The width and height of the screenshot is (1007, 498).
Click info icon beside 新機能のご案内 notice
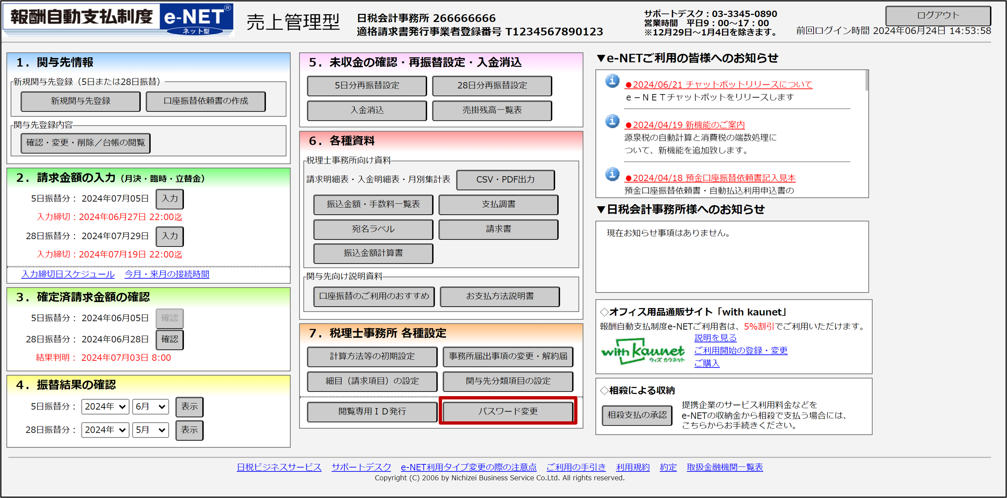(x=612, y=121)
